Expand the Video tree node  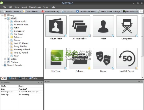coord(5,59)
